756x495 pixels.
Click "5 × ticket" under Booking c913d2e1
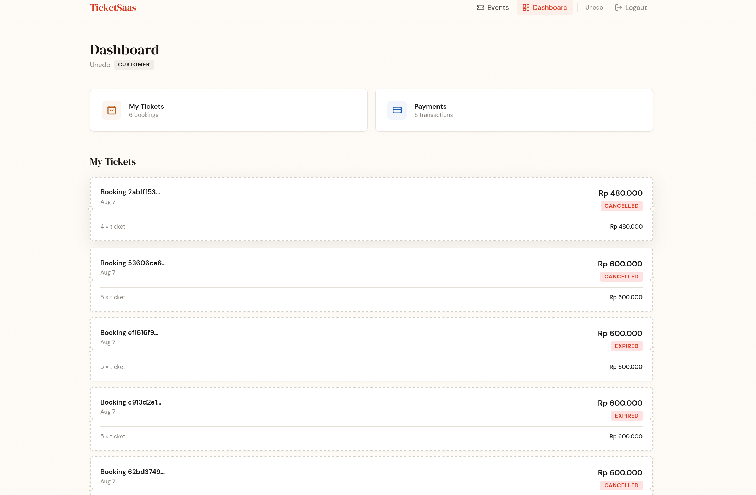(x=113, y=436)
